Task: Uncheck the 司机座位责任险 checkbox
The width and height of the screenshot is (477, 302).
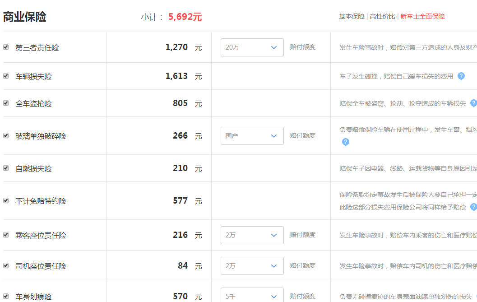Action: (6, 266)
